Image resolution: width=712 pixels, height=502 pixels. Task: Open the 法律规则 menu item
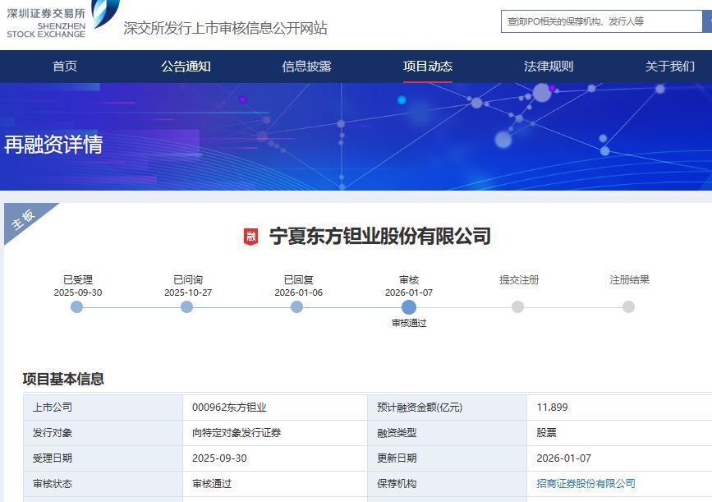pos(547,67)
